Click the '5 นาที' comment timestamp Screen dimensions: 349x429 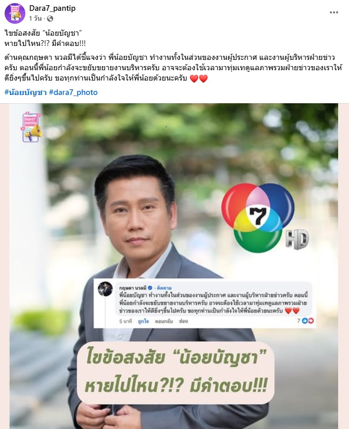pyautogui.click(x=125, y=321)
